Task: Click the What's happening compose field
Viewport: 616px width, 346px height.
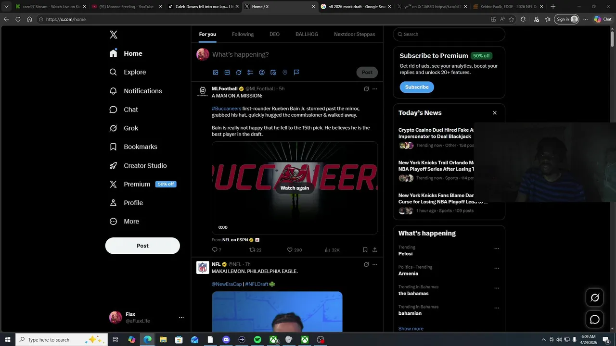Action: coord(295,54)
